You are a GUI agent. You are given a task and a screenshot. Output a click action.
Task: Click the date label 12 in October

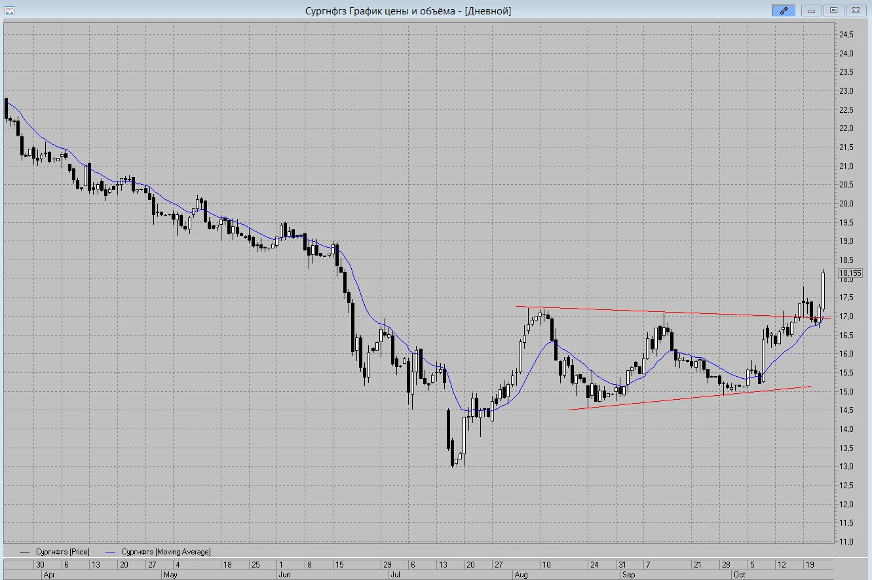pos(782,564)
